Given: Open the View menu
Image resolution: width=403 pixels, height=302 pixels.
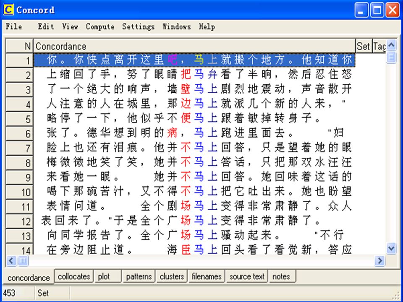Looking at the screenshot, I should click(70, 26).
